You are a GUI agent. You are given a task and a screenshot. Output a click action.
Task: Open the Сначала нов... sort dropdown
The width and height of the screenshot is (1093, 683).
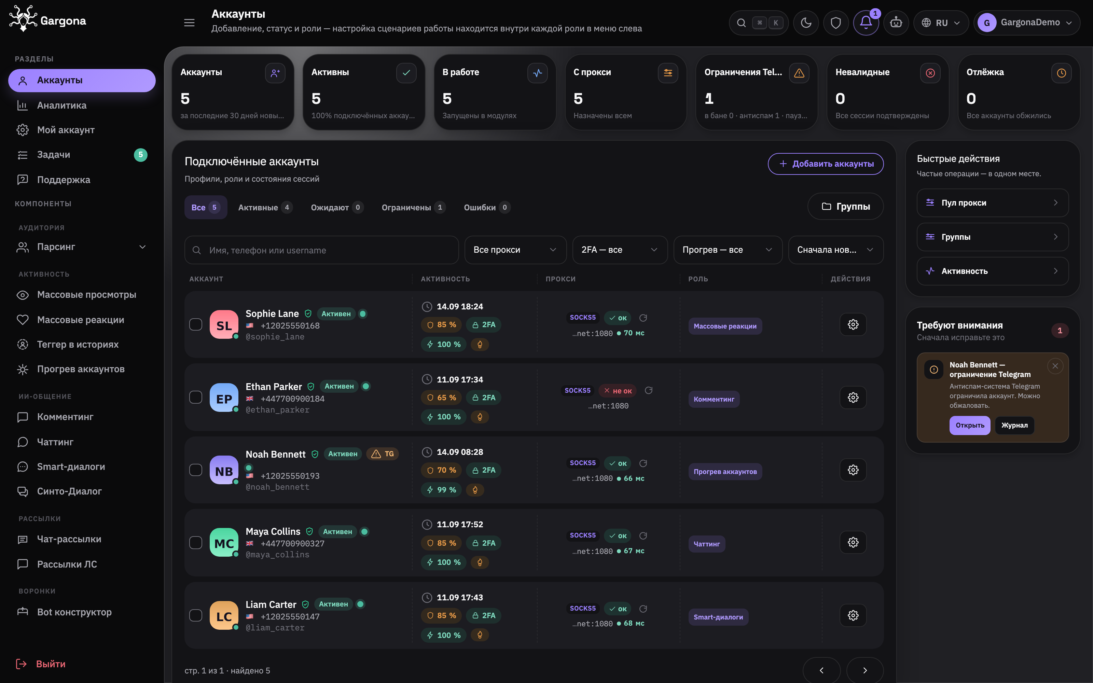[x=835, y=250]
